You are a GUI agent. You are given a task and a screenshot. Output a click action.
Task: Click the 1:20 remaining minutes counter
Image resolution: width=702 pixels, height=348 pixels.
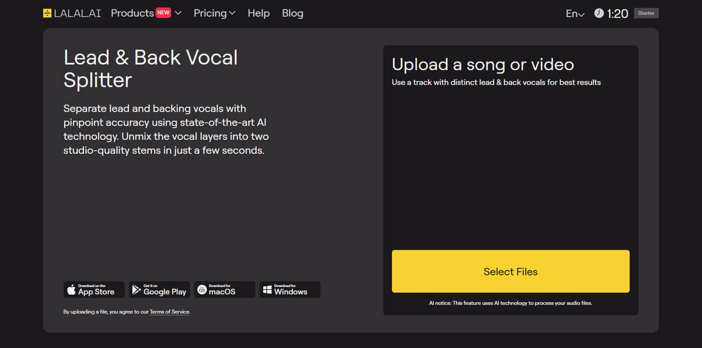click(618, 14)
